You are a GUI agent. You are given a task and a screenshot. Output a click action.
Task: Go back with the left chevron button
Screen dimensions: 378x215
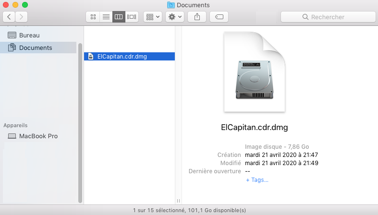[x=9, y=17]
